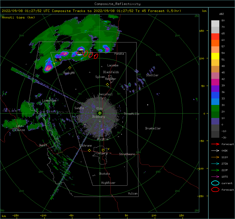The height and width of the screenshot is (219, 235).
Task: Select the red forecast ellipse legend icon
Action: coord(215,190)
